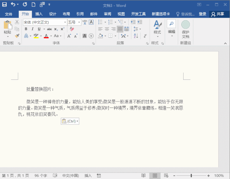Open the borders dropdown arrow
The height and width of the screenshot is (179, 230).
click(x=116, y=36)
